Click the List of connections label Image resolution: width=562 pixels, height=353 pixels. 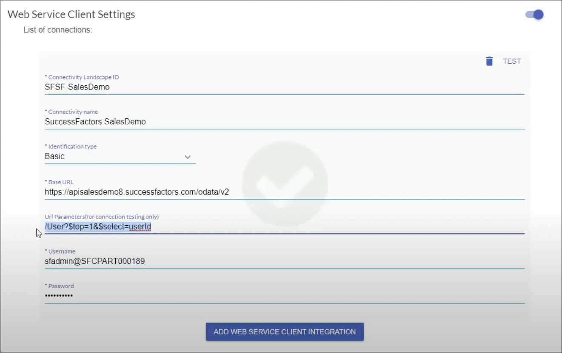58,30
